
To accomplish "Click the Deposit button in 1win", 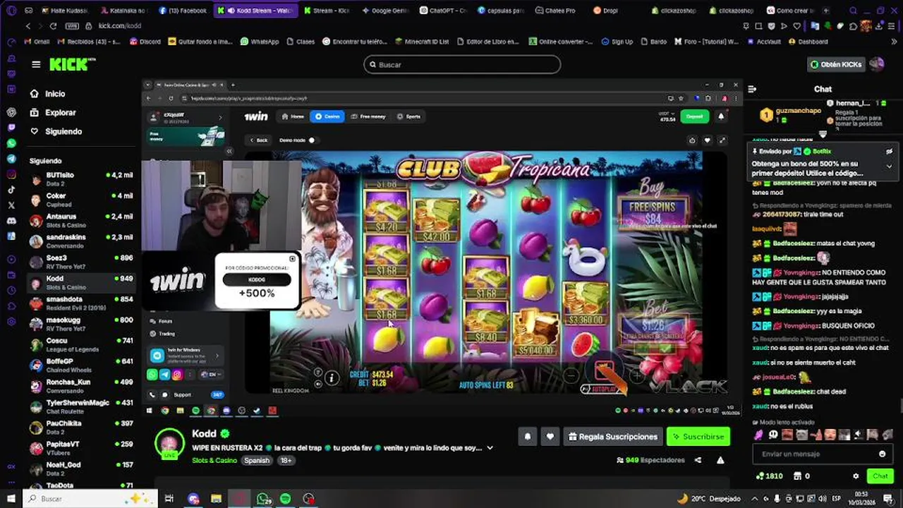I will coord(694,116).
